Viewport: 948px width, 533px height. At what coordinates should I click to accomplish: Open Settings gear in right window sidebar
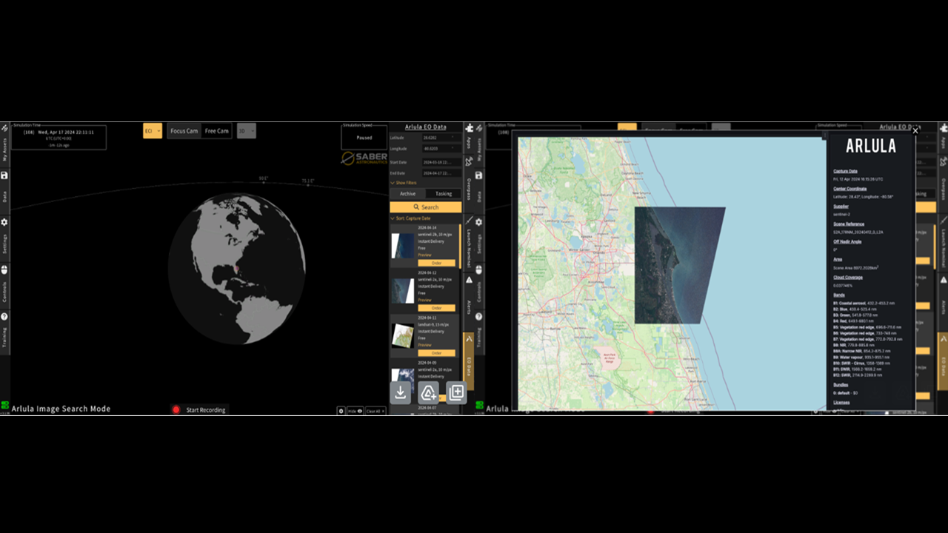[x=478, y=222]
